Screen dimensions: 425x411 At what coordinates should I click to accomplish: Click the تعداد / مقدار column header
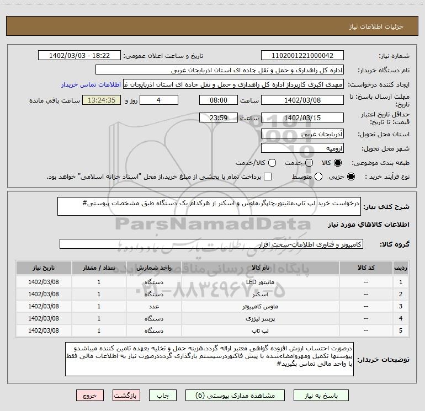(x=99, y=268)
